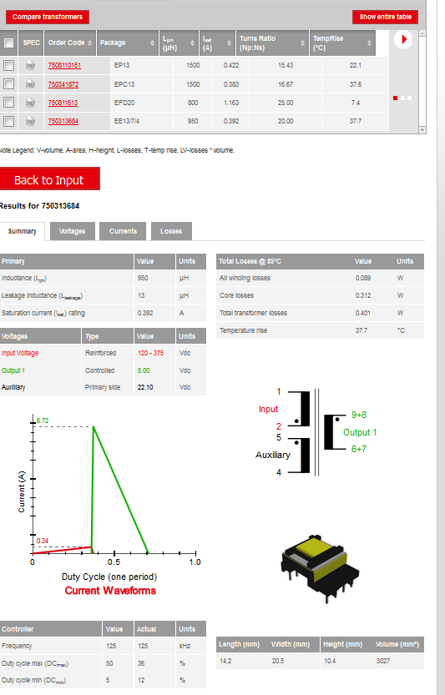Image resolution: width=445 pixels, height=695 pixels.
Task: Click the 3D transformer model image
Action: (320, 568)
